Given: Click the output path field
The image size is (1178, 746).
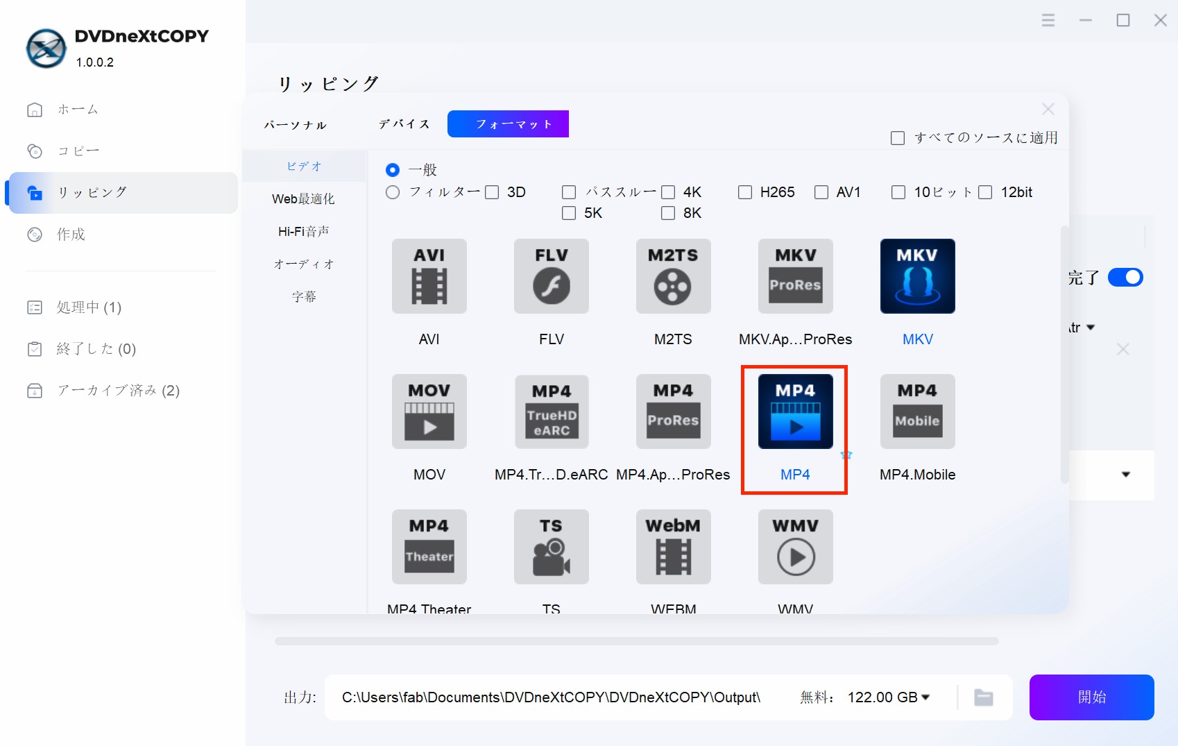Looking at the screenshot, I should [551, 697].
